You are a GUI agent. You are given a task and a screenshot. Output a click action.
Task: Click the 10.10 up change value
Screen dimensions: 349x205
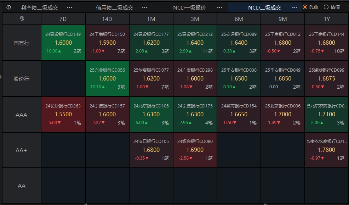[x=97, y=87]
